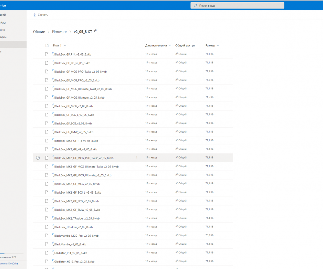
Task: Open file _BlackBox_GF_SCG_v2_05_8.vkb
Action: click(x=72, y=124)
